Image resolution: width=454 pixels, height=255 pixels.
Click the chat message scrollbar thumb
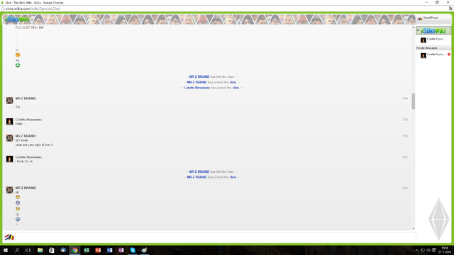click(x=413, y=101)
